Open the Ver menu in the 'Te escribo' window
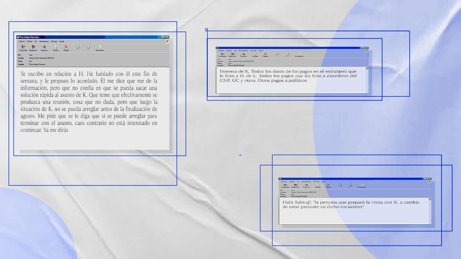The width and height of the screenshot is (461, 259). coord(36,41)
